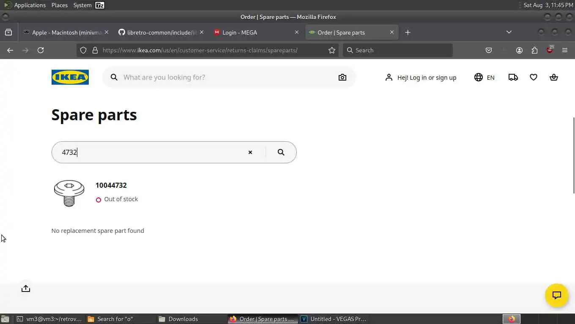Switch to Downloads taskbar window

point(191,319)
